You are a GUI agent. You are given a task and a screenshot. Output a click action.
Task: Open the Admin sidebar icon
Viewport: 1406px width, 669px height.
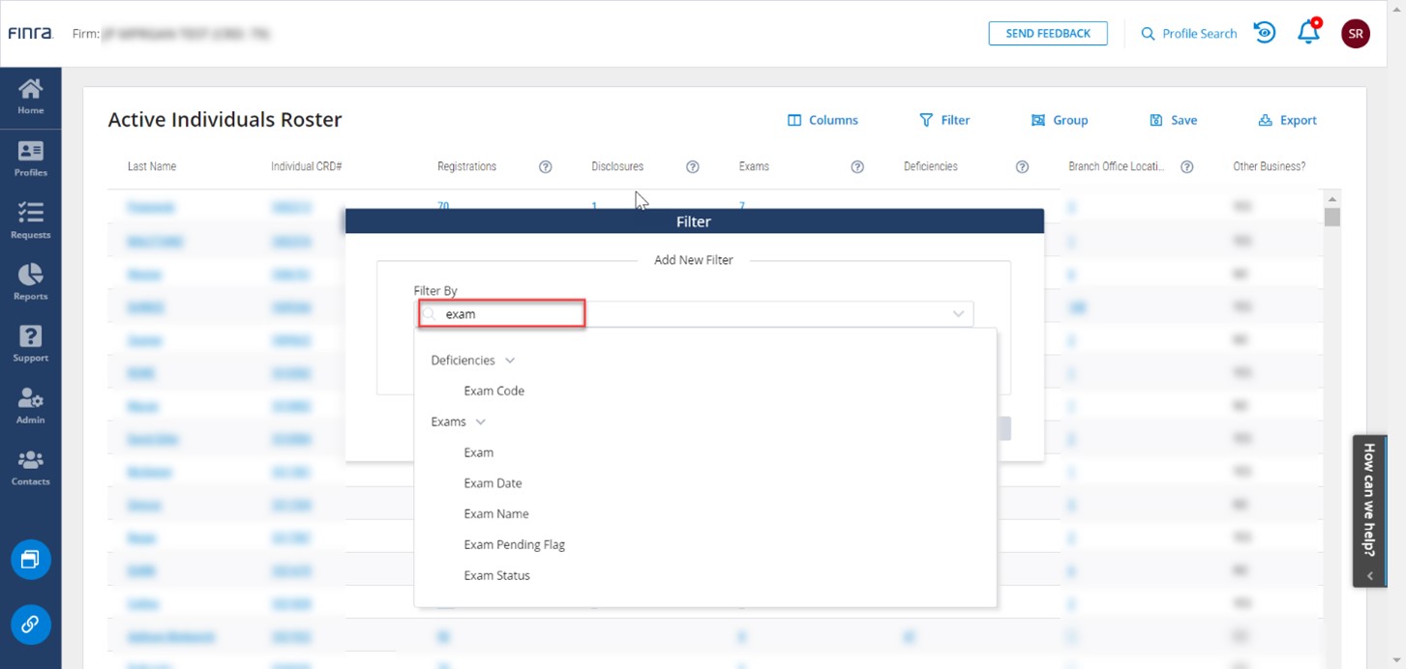coord(30,406)
